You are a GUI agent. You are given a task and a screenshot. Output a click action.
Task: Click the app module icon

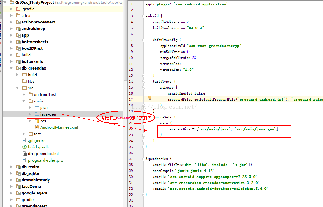point(18,35)
